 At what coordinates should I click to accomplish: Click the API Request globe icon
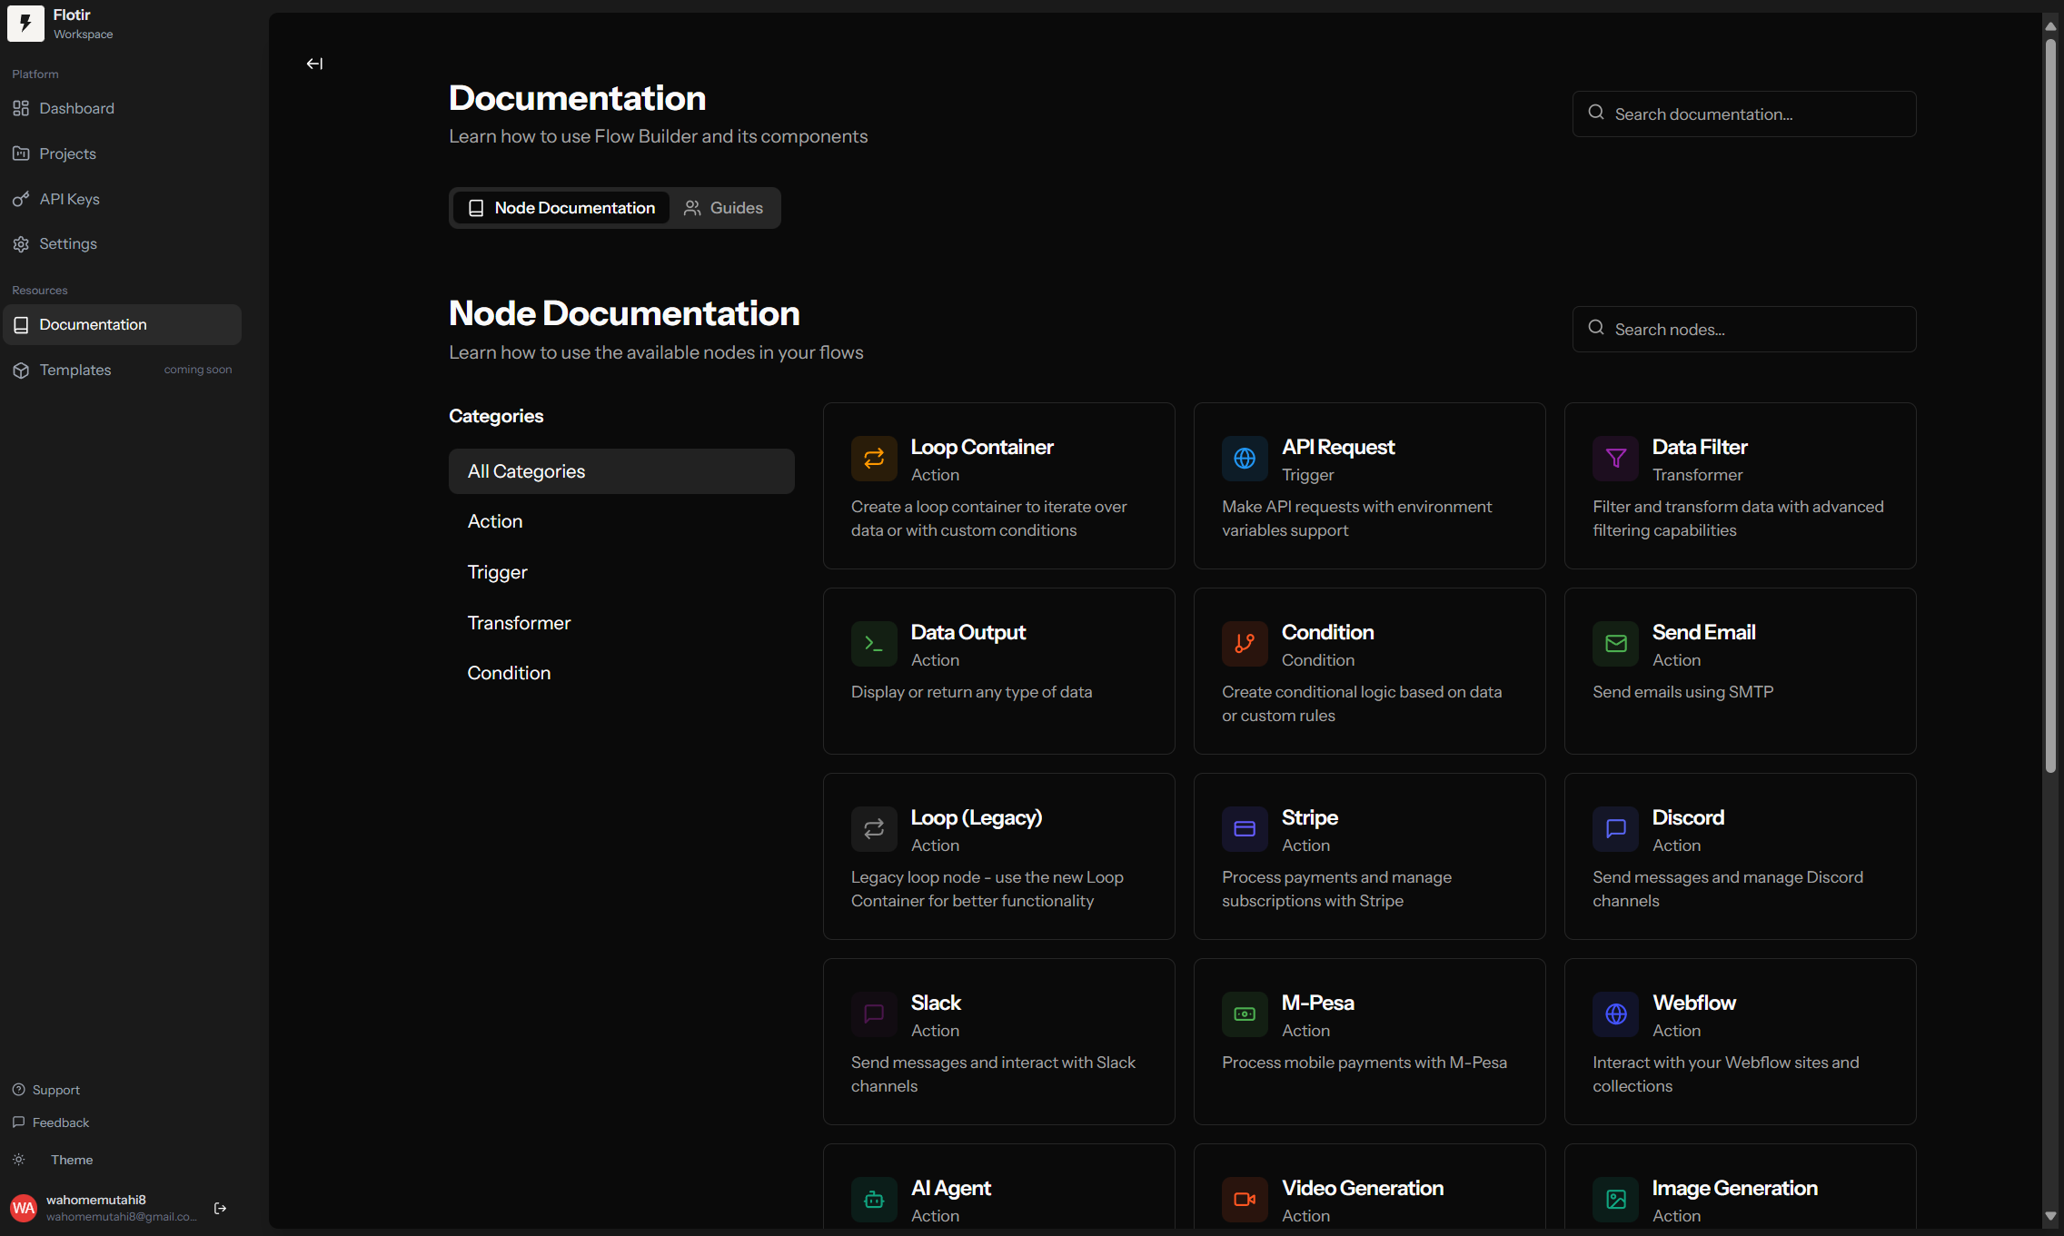pos(1244,459)
